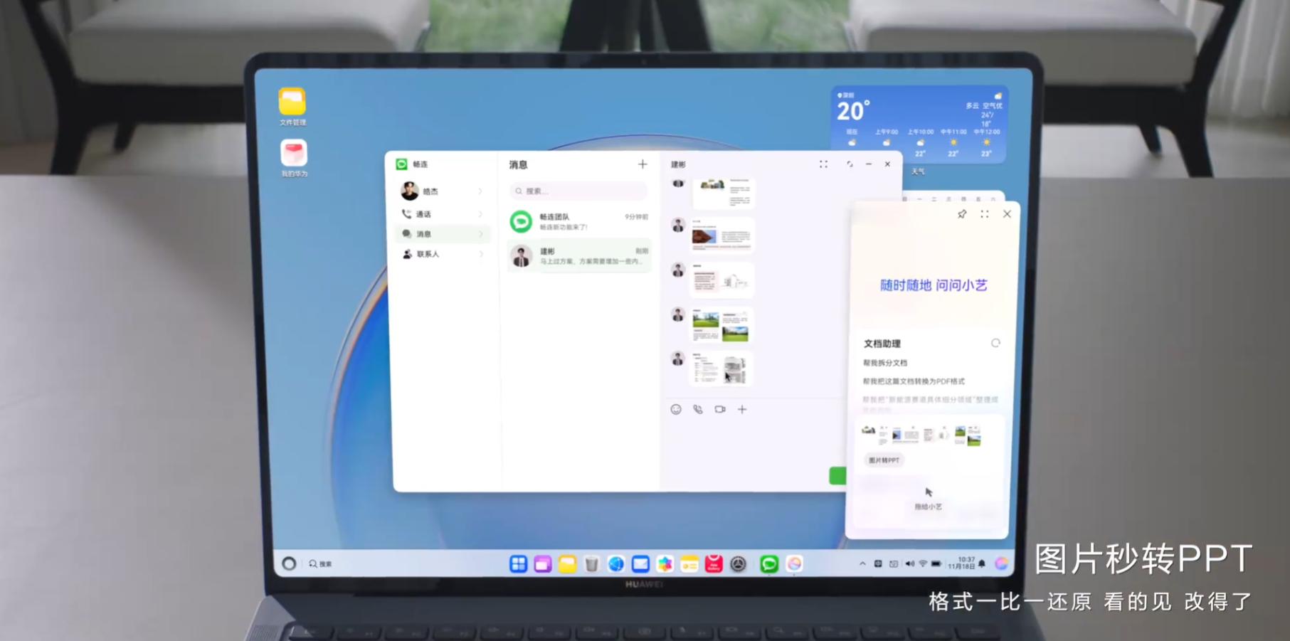Open the recycle bin on the taskbar
This screenshot has width=1290, height=641.
coord(591,564)
